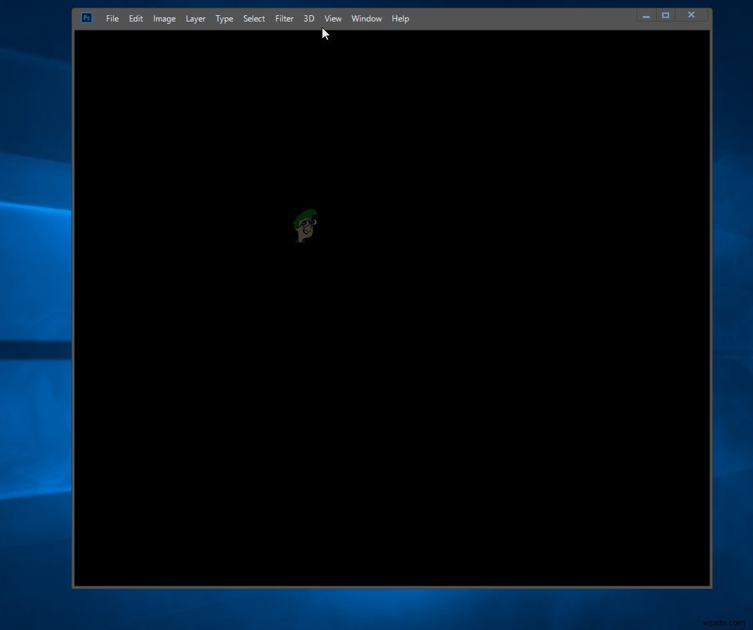Open the Layer menu

[196, 19]
